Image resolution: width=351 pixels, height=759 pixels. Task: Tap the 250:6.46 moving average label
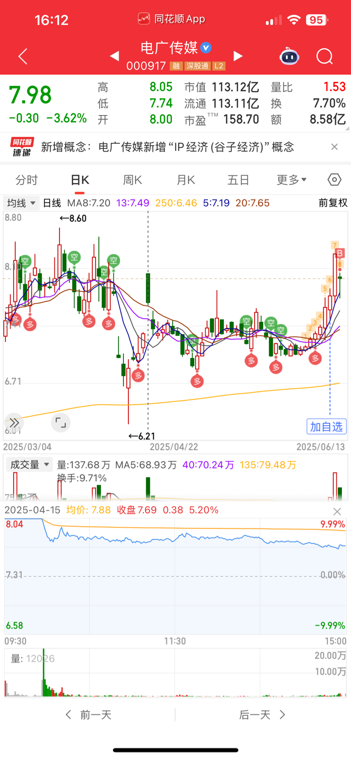click(x=176, y=203)
